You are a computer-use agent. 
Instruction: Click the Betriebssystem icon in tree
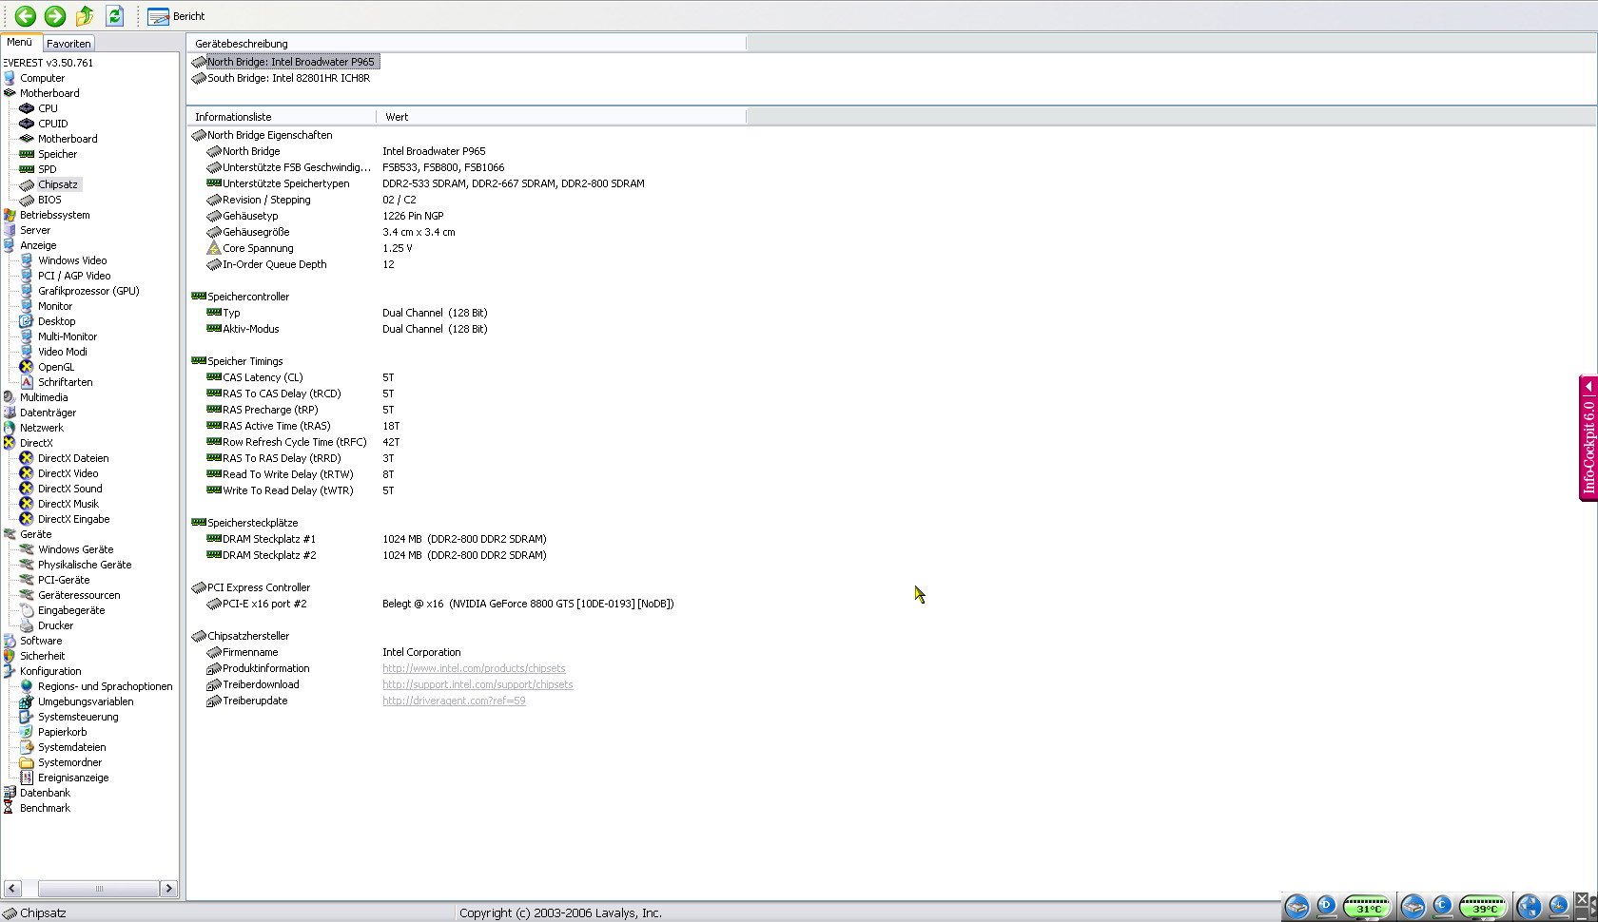pos(10,215)
